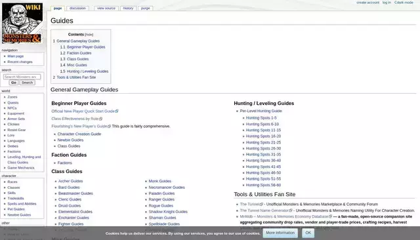Open Per-Level Hunting Guide
This screenshot has height=240, width=420.
click(x=261, y=111)
